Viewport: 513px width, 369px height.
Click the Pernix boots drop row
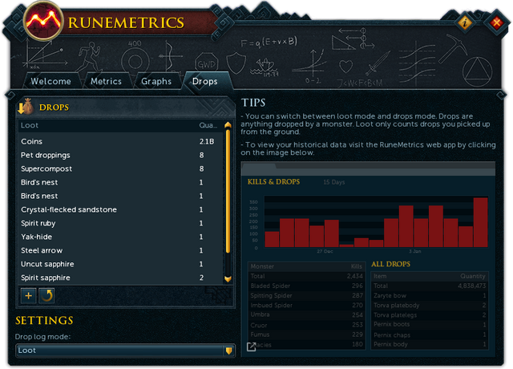[x=430, y=324]
